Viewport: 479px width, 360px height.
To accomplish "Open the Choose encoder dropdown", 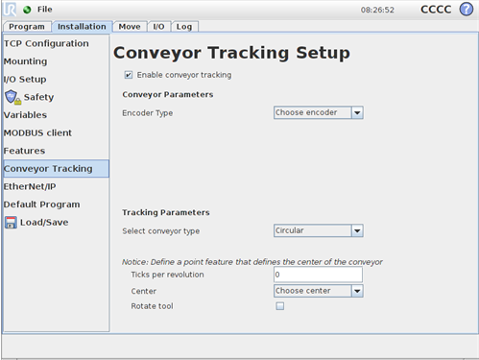I will [319, 112].
